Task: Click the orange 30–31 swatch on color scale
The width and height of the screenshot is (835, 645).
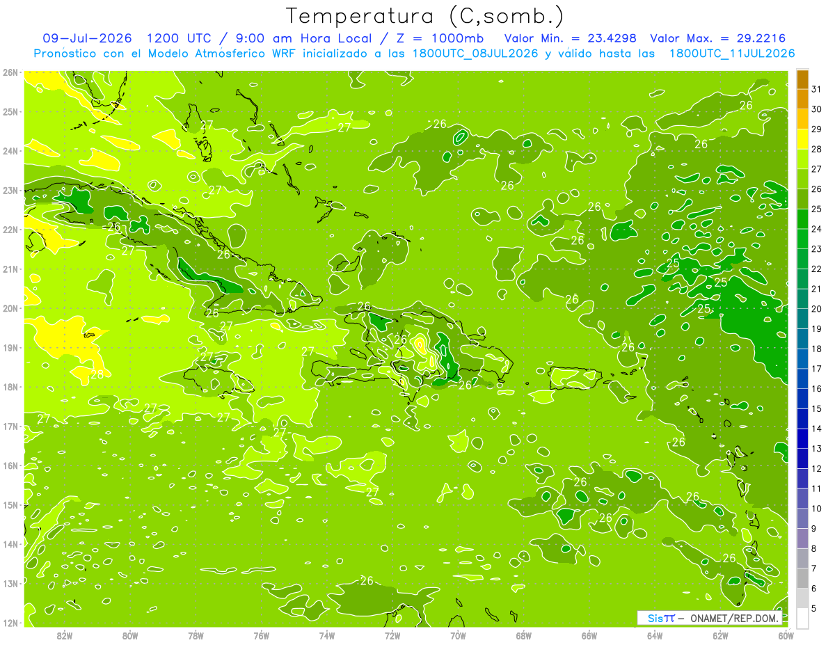Action: (x=802, y=99)
